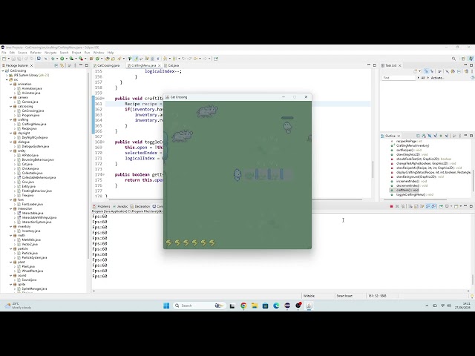Collapse the crafting package
Viewport: 475px width, 356px height.
pyautogui.click(x=11, y=119)
